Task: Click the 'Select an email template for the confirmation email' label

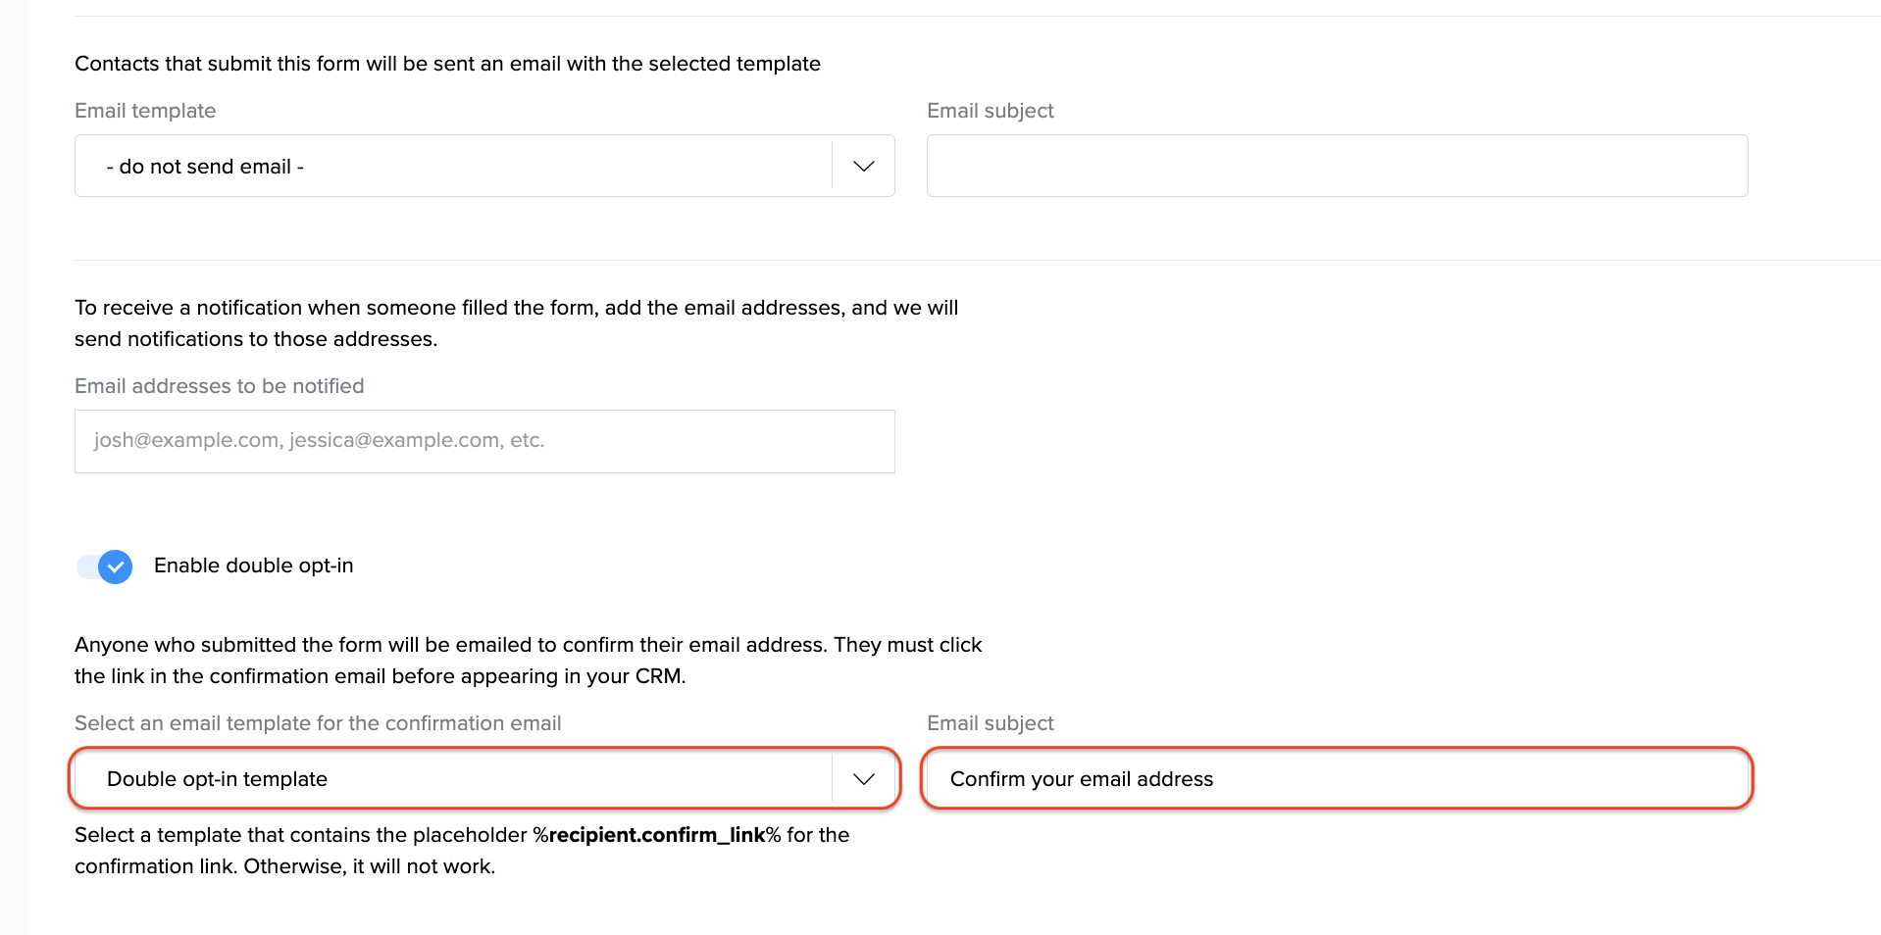Action: pyautogui.click(x=318, y=723)
